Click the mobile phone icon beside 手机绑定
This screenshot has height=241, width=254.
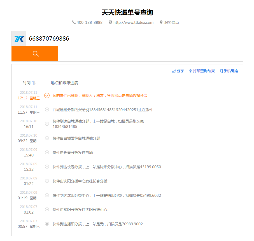(221, 71)
